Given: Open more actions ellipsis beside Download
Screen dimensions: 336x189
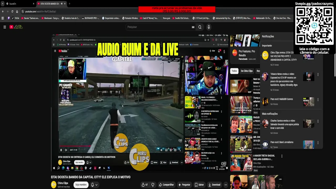Looking at the screenshot, I should (x=225, y=185).
